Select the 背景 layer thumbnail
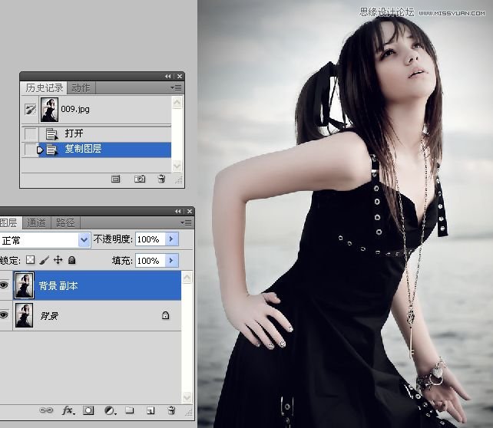The height and width of the screenshot is (428, 493). pyautogui.click(x=25, y=315)
